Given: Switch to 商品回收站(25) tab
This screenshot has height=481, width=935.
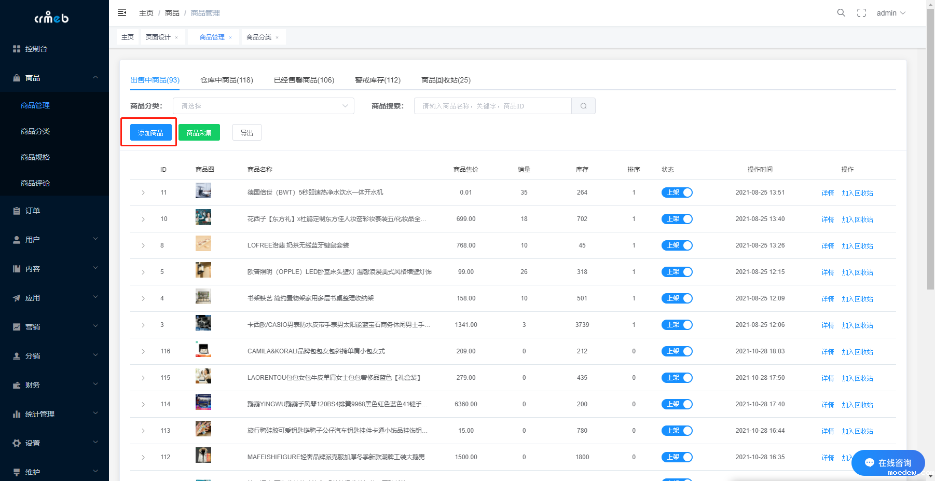Looking at the screenshot, I should pos(446,80).
